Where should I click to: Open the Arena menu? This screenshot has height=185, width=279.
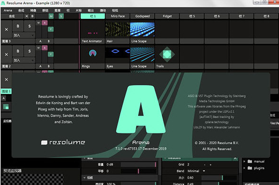[x=8, y=10]
